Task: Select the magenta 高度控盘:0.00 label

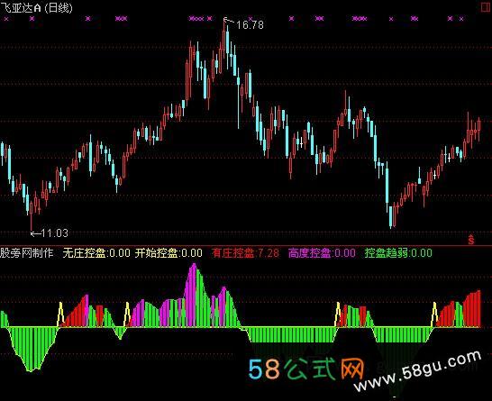Action: 322,253
